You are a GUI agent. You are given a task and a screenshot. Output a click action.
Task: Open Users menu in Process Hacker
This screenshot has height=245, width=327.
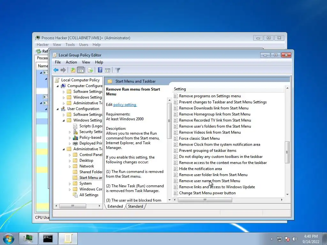84,45
